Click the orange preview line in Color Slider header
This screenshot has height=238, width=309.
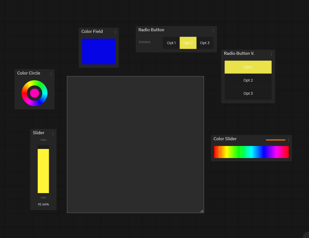coord(275,140)
